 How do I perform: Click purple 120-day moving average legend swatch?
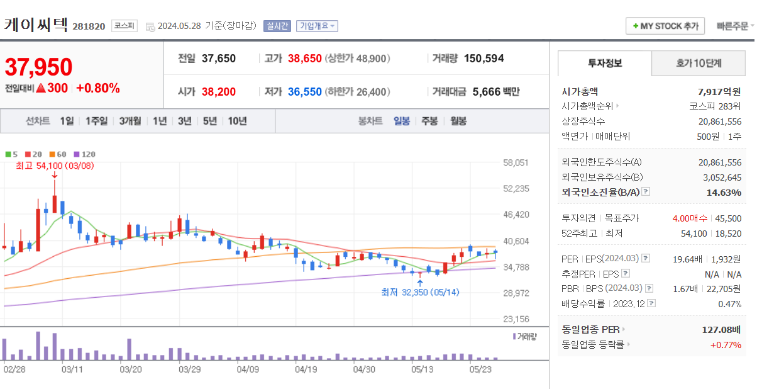tap(77, 154)
